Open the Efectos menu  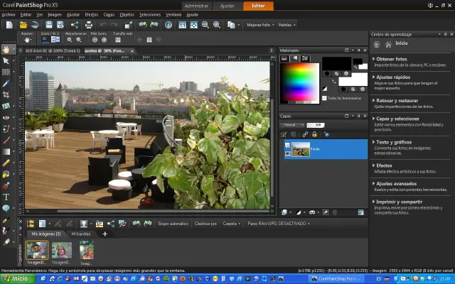tap(92, 14)
